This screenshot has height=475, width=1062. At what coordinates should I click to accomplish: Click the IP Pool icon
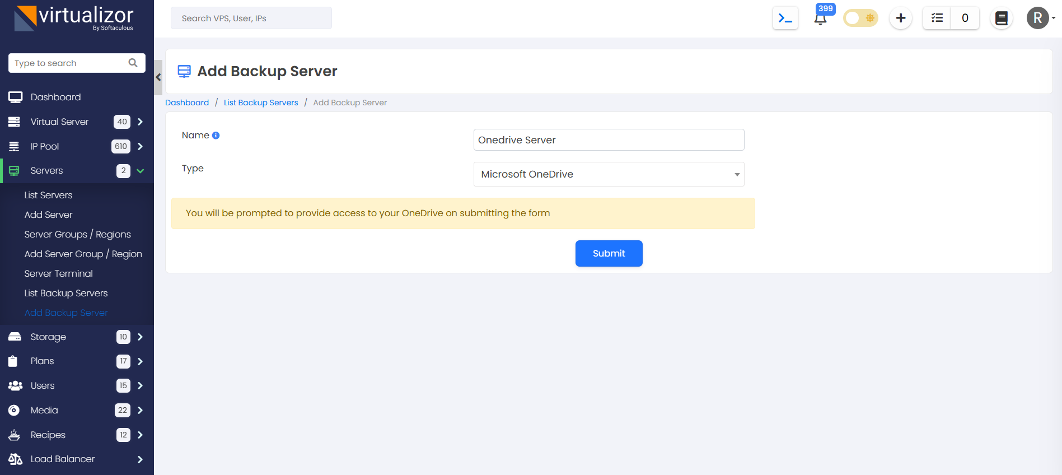[x=14, y=146]
